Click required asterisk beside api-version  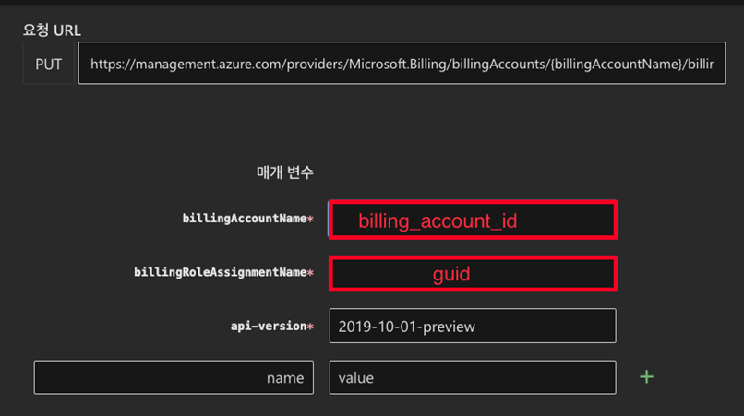(x=310, y=327)
